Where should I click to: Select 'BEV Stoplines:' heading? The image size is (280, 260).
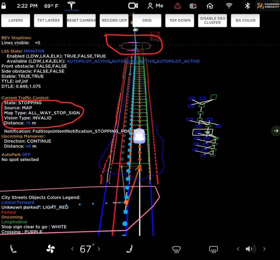tap(16, 38)
